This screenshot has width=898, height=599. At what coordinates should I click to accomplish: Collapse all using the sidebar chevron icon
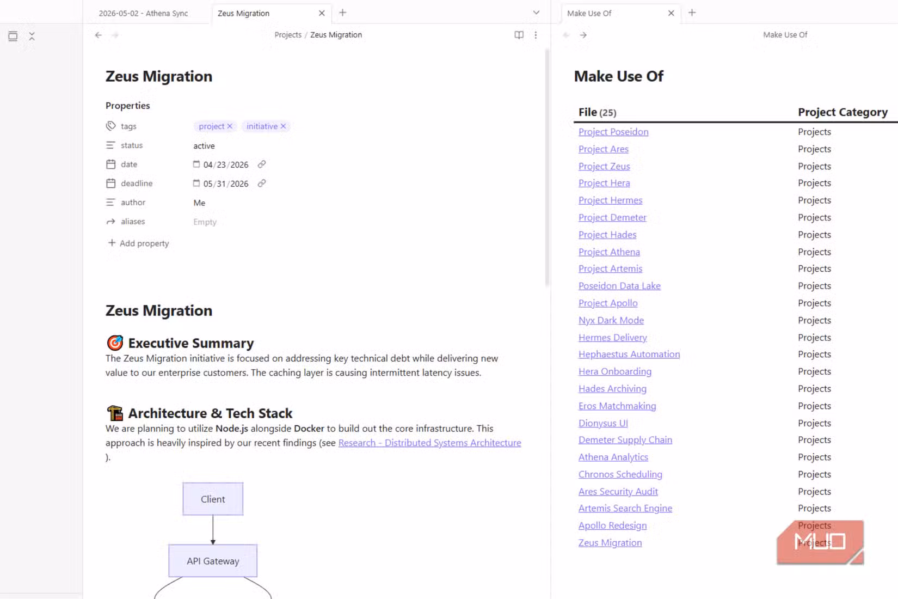32,36
